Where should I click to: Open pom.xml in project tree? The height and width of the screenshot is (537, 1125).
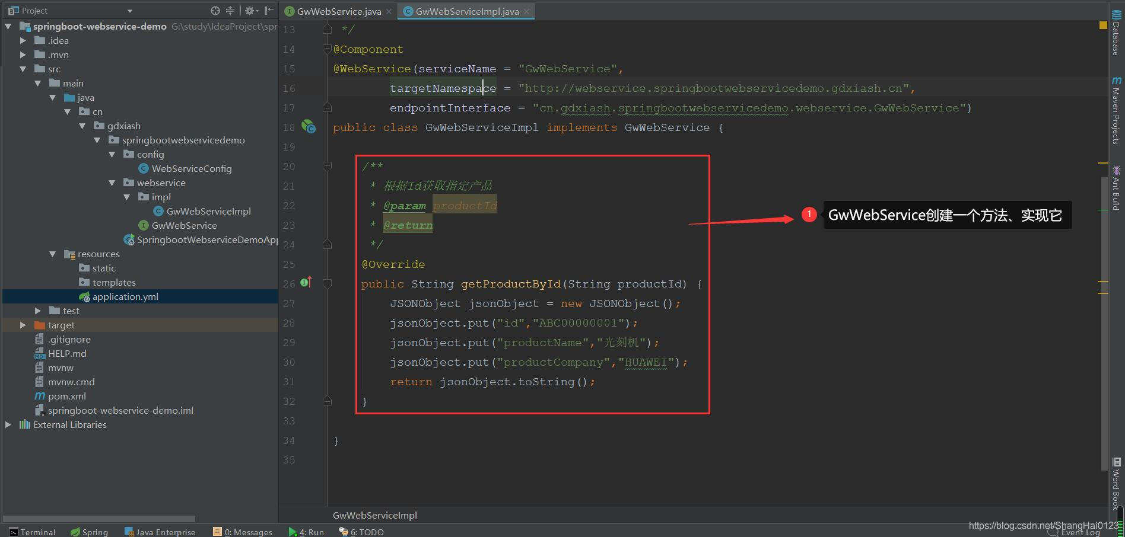coord(66,396)
